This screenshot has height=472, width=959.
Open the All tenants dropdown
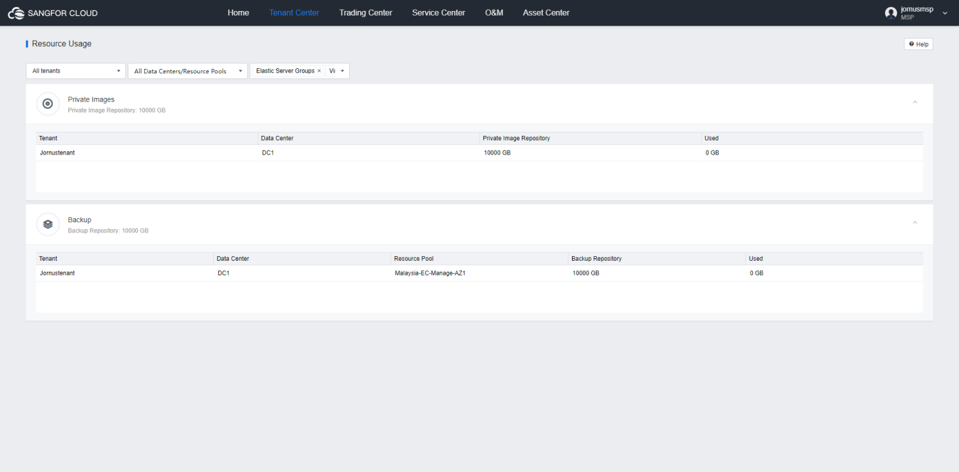(x=75, y=71)
